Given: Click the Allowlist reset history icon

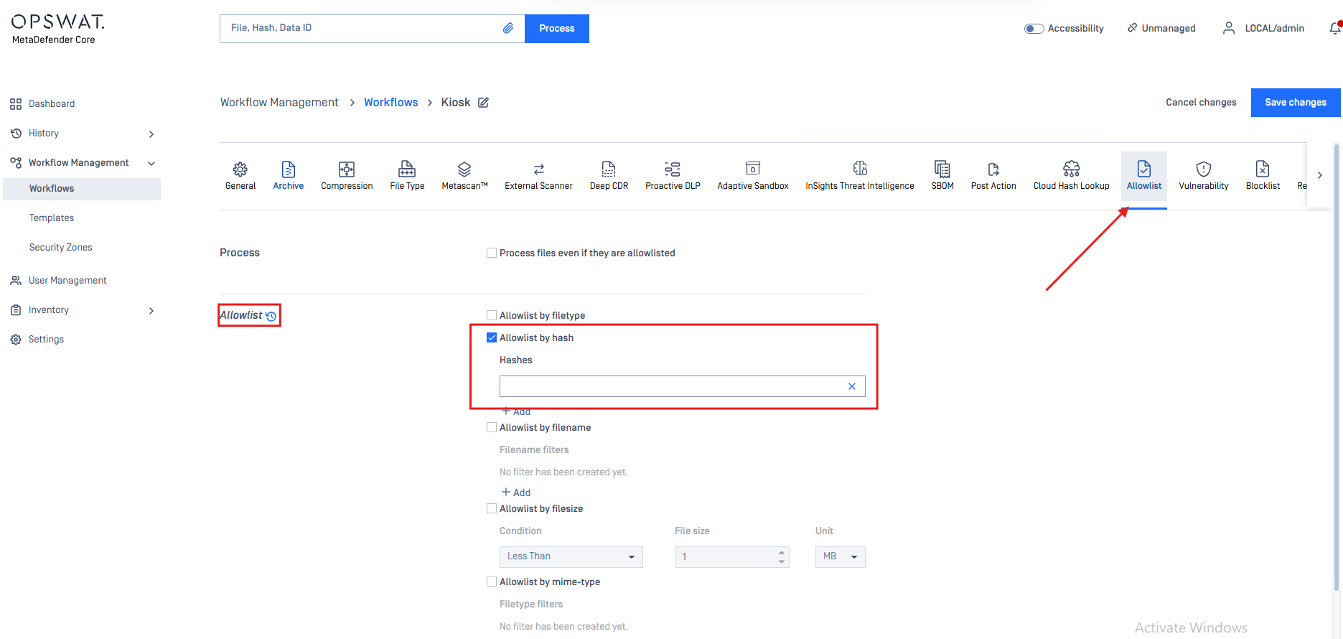Looking at the screenshot, I should tap(271, 316).
